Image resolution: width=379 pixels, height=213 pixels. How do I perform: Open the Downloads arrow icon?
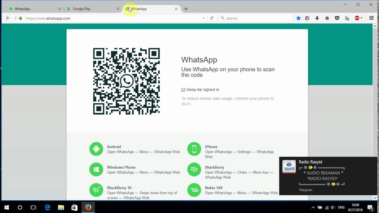click(317, 18)
